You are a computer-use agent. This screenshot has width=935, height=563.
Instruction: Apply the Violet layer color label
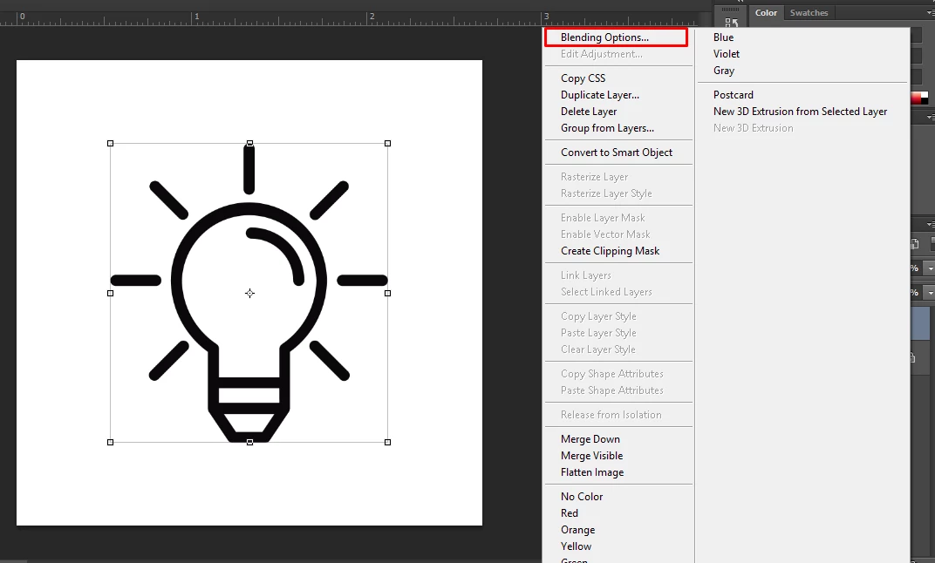click(727, 54)
